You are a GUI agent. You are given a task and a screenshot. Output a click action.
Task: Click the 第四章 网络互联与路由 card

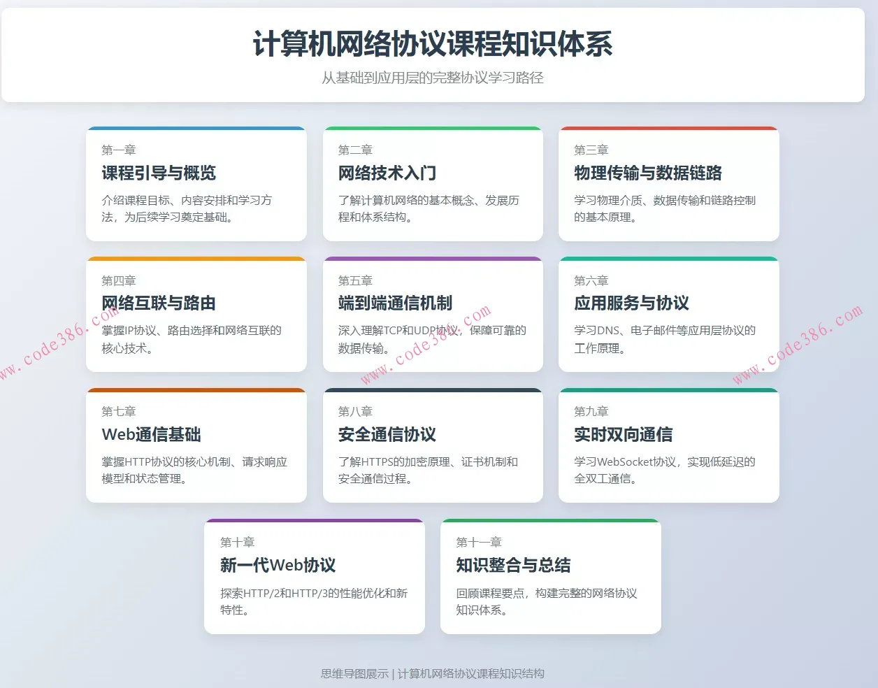pos(196,315)
